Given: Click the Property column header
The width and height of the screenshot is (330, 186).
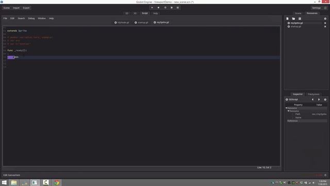Looking at the screenshot, I should point(298,105).
